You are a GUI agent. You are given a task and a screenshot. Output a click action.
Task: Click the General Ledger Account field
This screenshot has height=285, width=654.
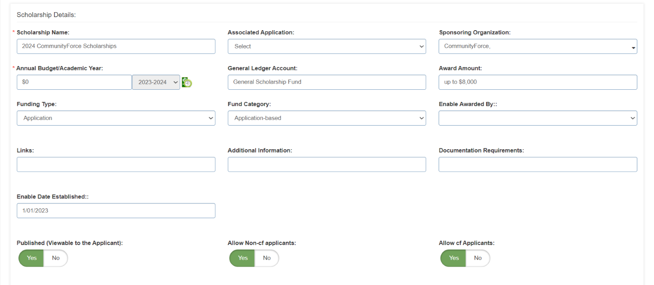tap(327, 82)
